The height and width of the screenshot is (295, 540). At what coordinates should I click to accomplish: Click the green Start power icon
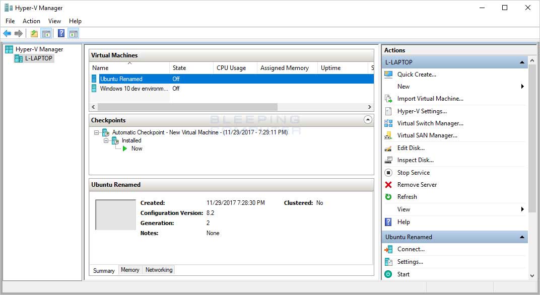[388, 274]
